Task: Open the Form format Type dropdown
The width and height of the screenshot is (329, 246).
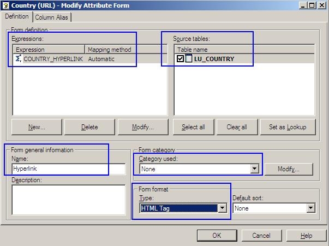Action: coord(222,208)
